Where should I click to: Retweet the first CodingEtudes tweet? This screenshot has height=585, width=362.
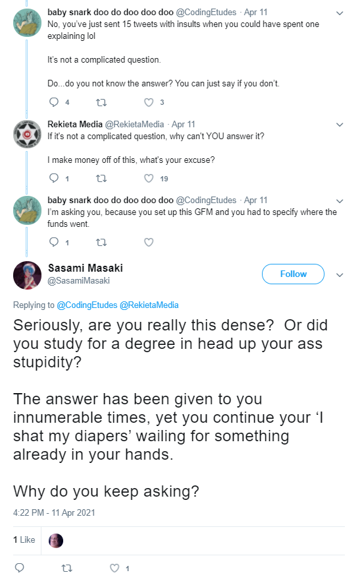coord(101,102)
